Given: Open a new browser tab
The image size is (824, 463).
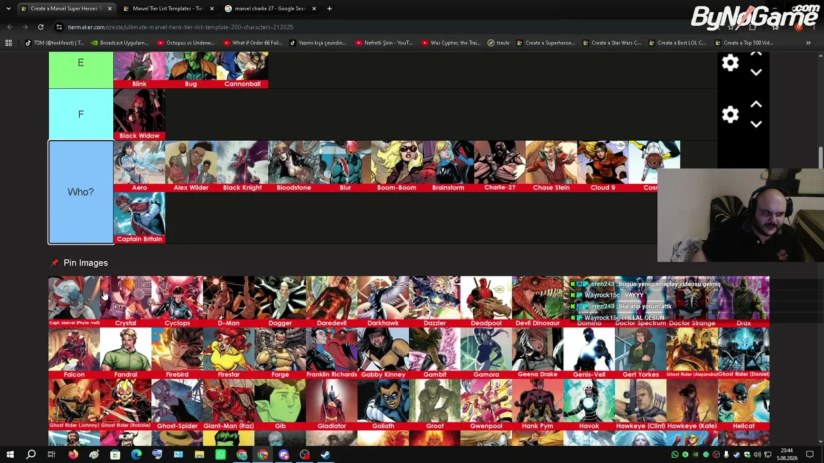Looking at the screenshot, I should (329, 8).
